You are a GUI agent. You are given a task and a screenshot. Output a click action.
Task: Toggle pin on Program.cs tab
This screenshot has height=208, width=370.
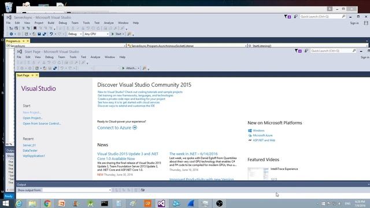point(23,41)
